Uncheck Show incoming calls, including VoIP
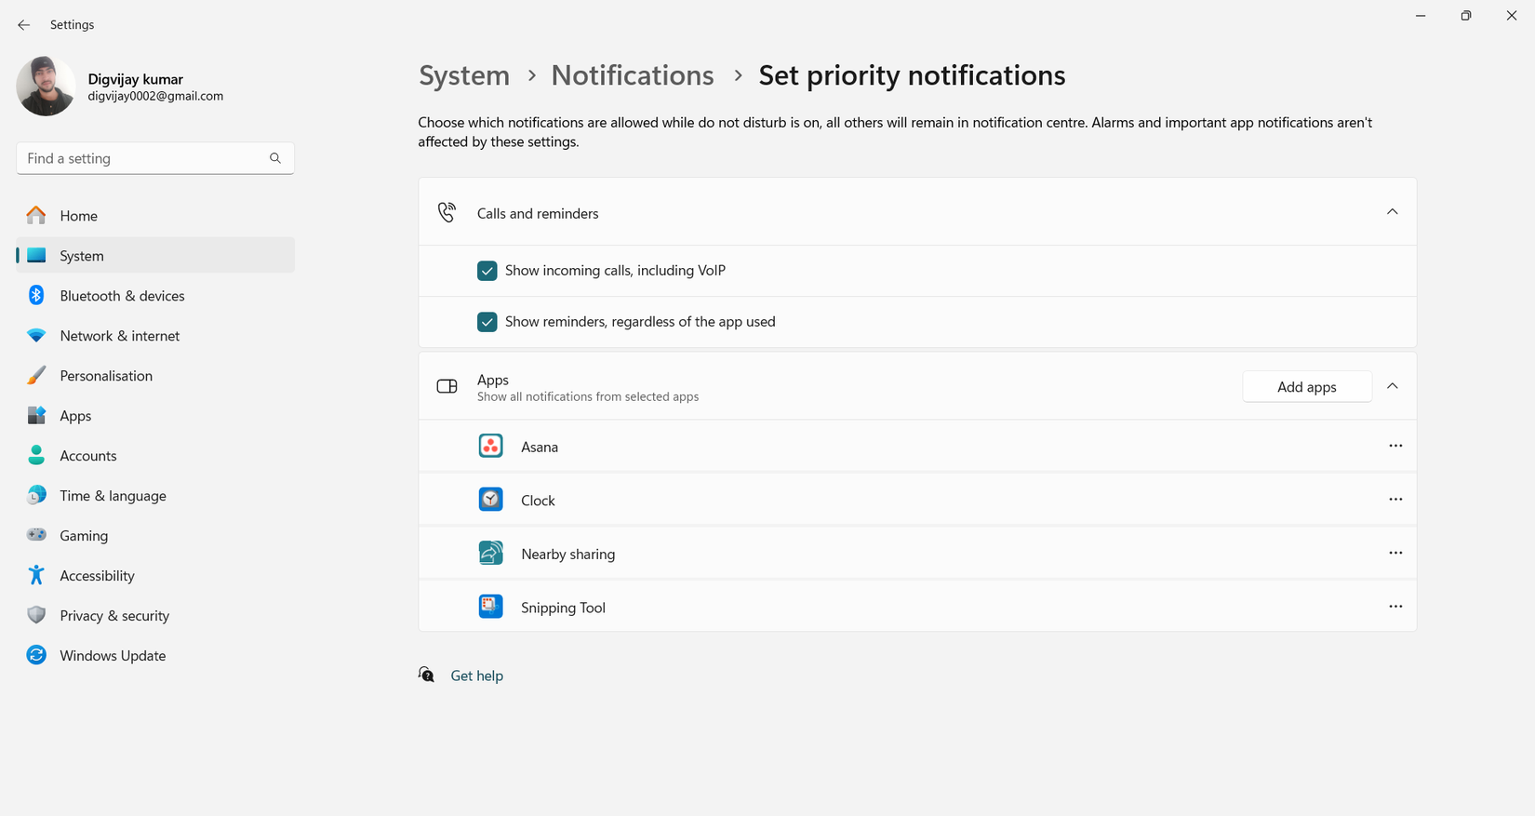 487,271
